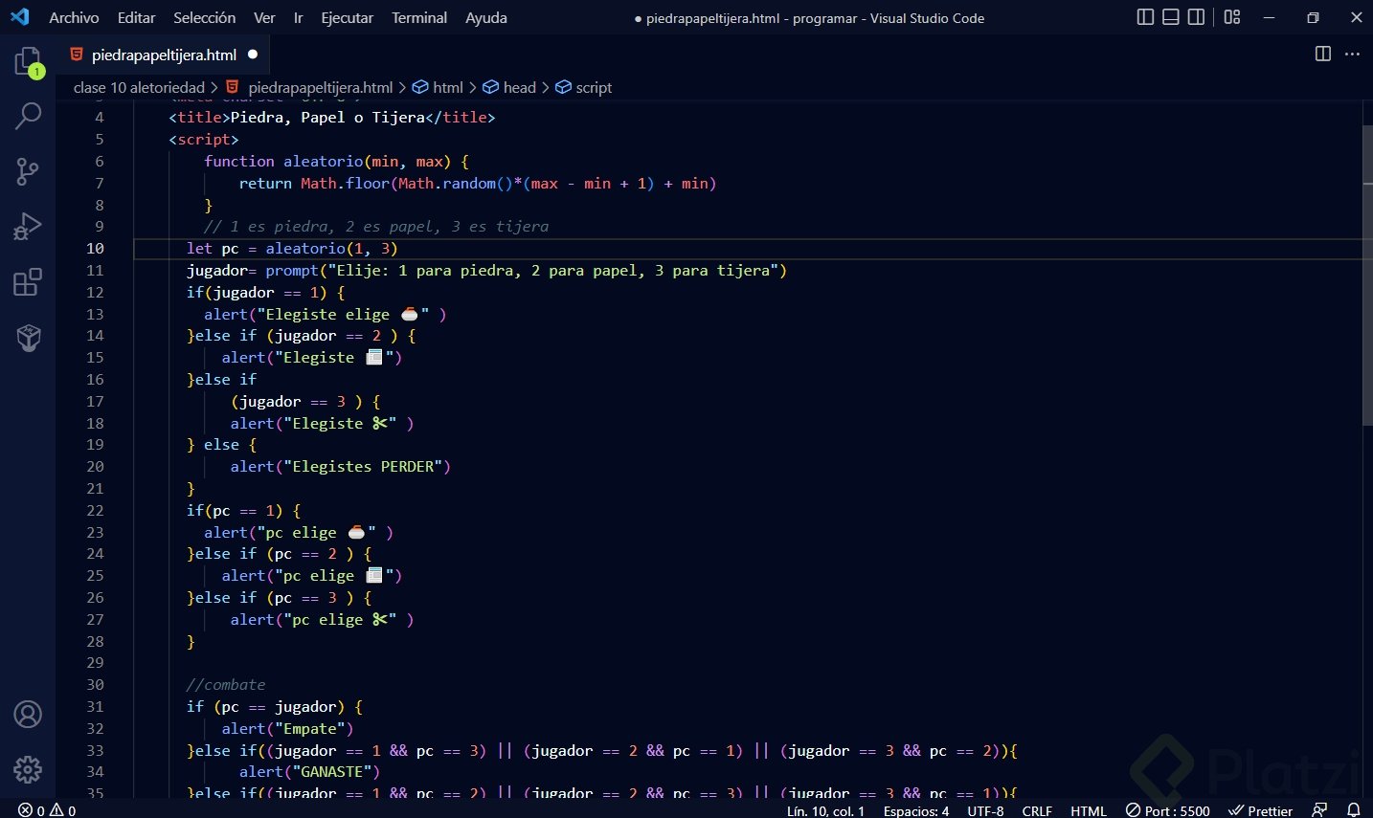Open the Ir menu
The image size is (1373, 818).
[x=298, y=17]
